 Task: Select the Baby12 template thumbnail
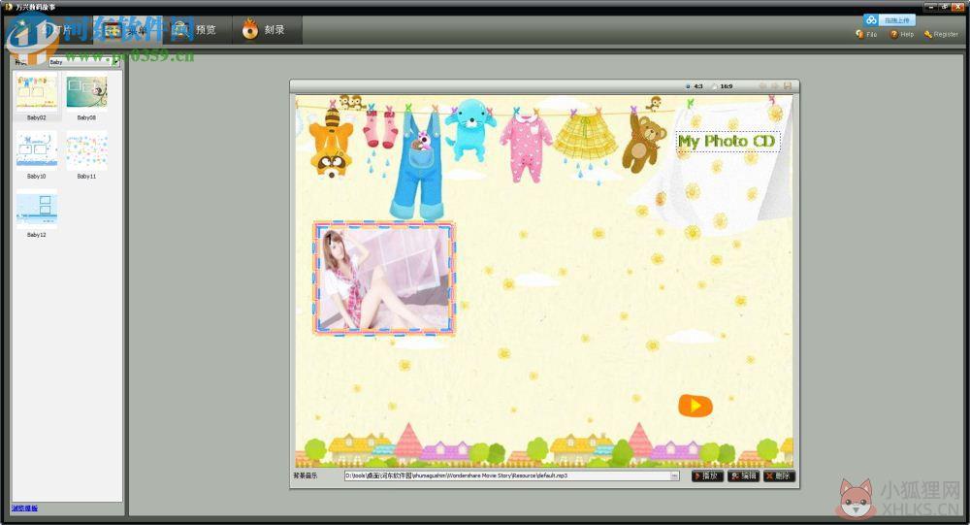click(37, 213)
